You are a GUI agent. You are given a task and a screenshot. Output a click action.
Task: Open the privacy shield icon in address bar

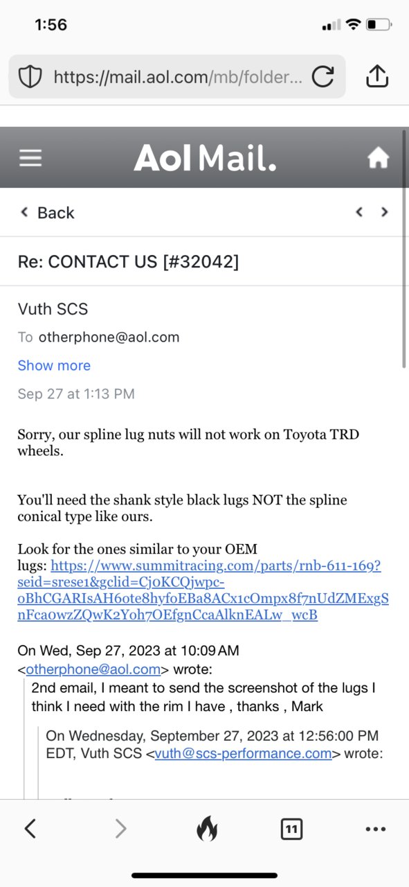(x=30, y=77)
